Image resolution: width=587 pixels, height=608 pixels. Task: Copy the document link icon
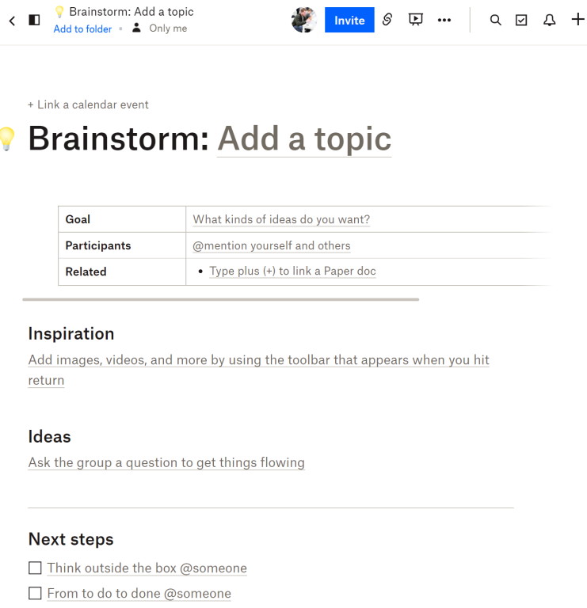tap(387, 19)
